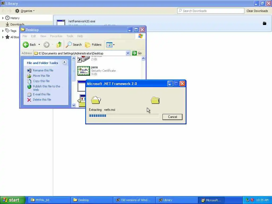The width and height of the screenshot is (272, 204).
Task: Switch to Library taskbar item
Action: click(177, 200)
